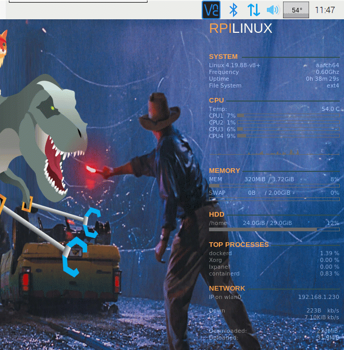Click the SWAP usage bar
344x350 pixels.
tap(274, 199)
